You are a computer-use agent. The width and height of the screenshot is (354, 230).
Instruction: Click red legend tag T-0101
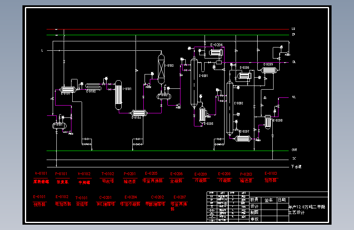[81, 198]
